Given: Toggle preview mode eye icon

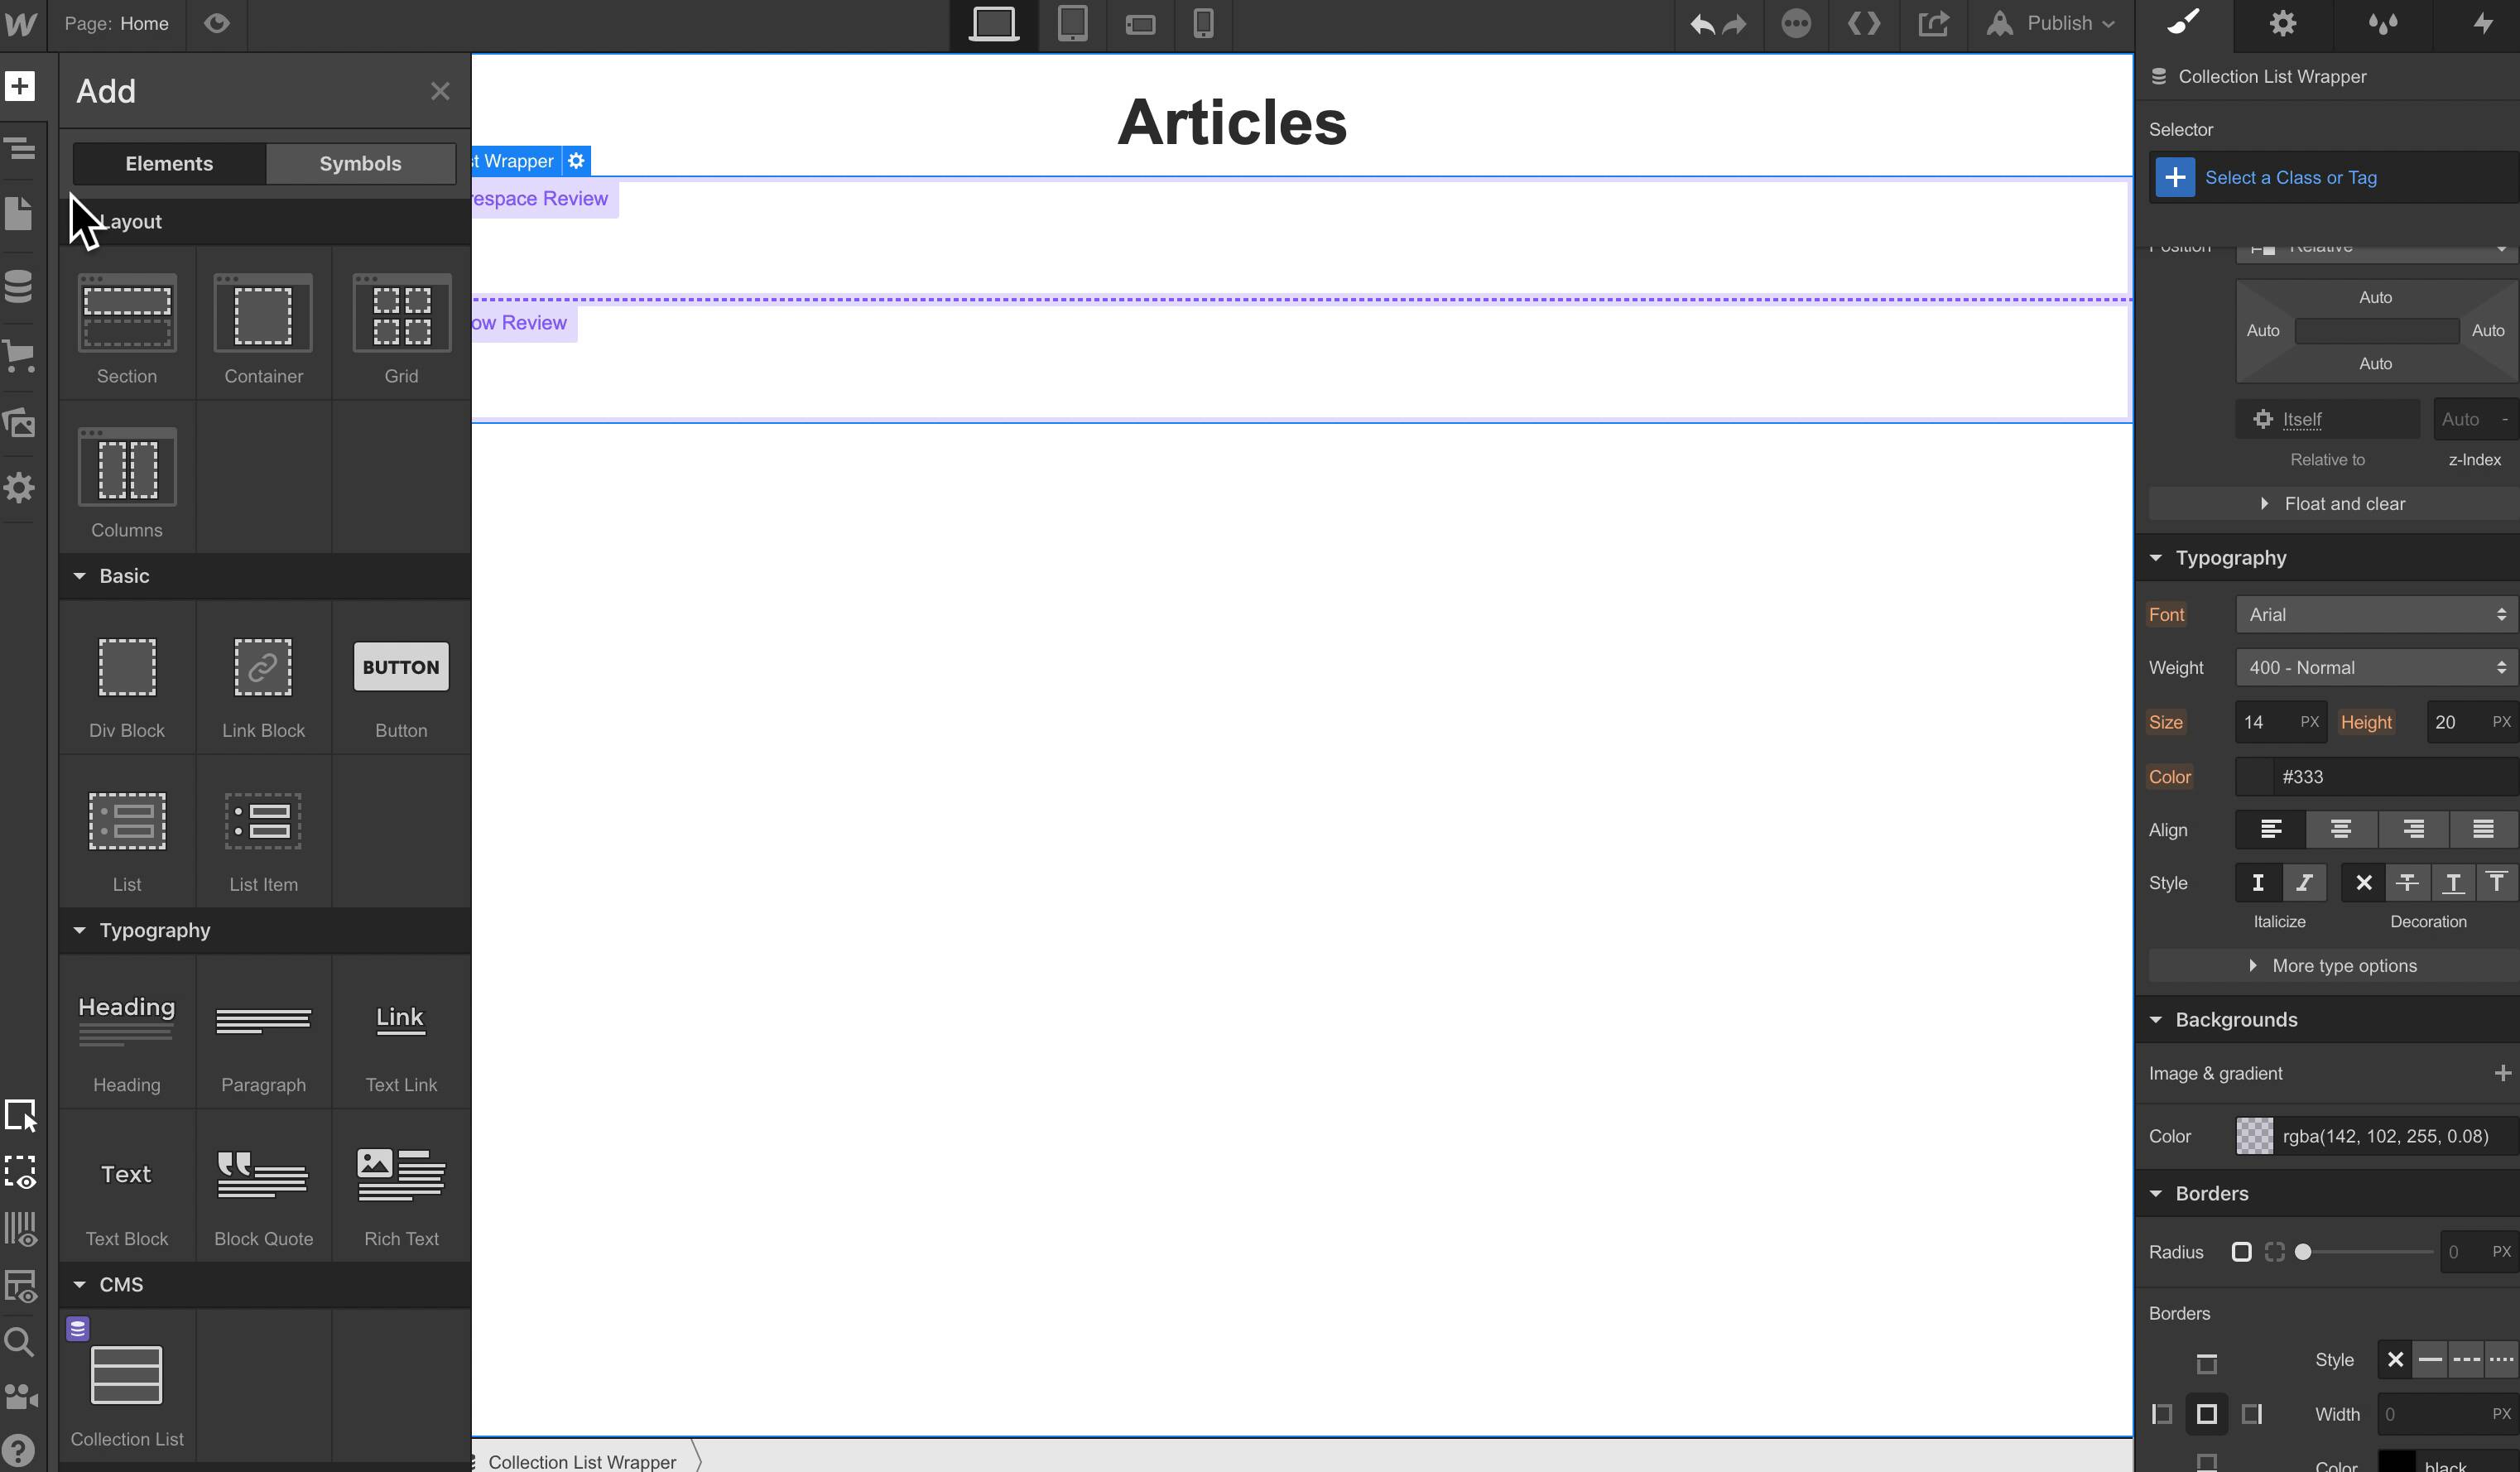Looking at the screenshot, I should point(216,23).
